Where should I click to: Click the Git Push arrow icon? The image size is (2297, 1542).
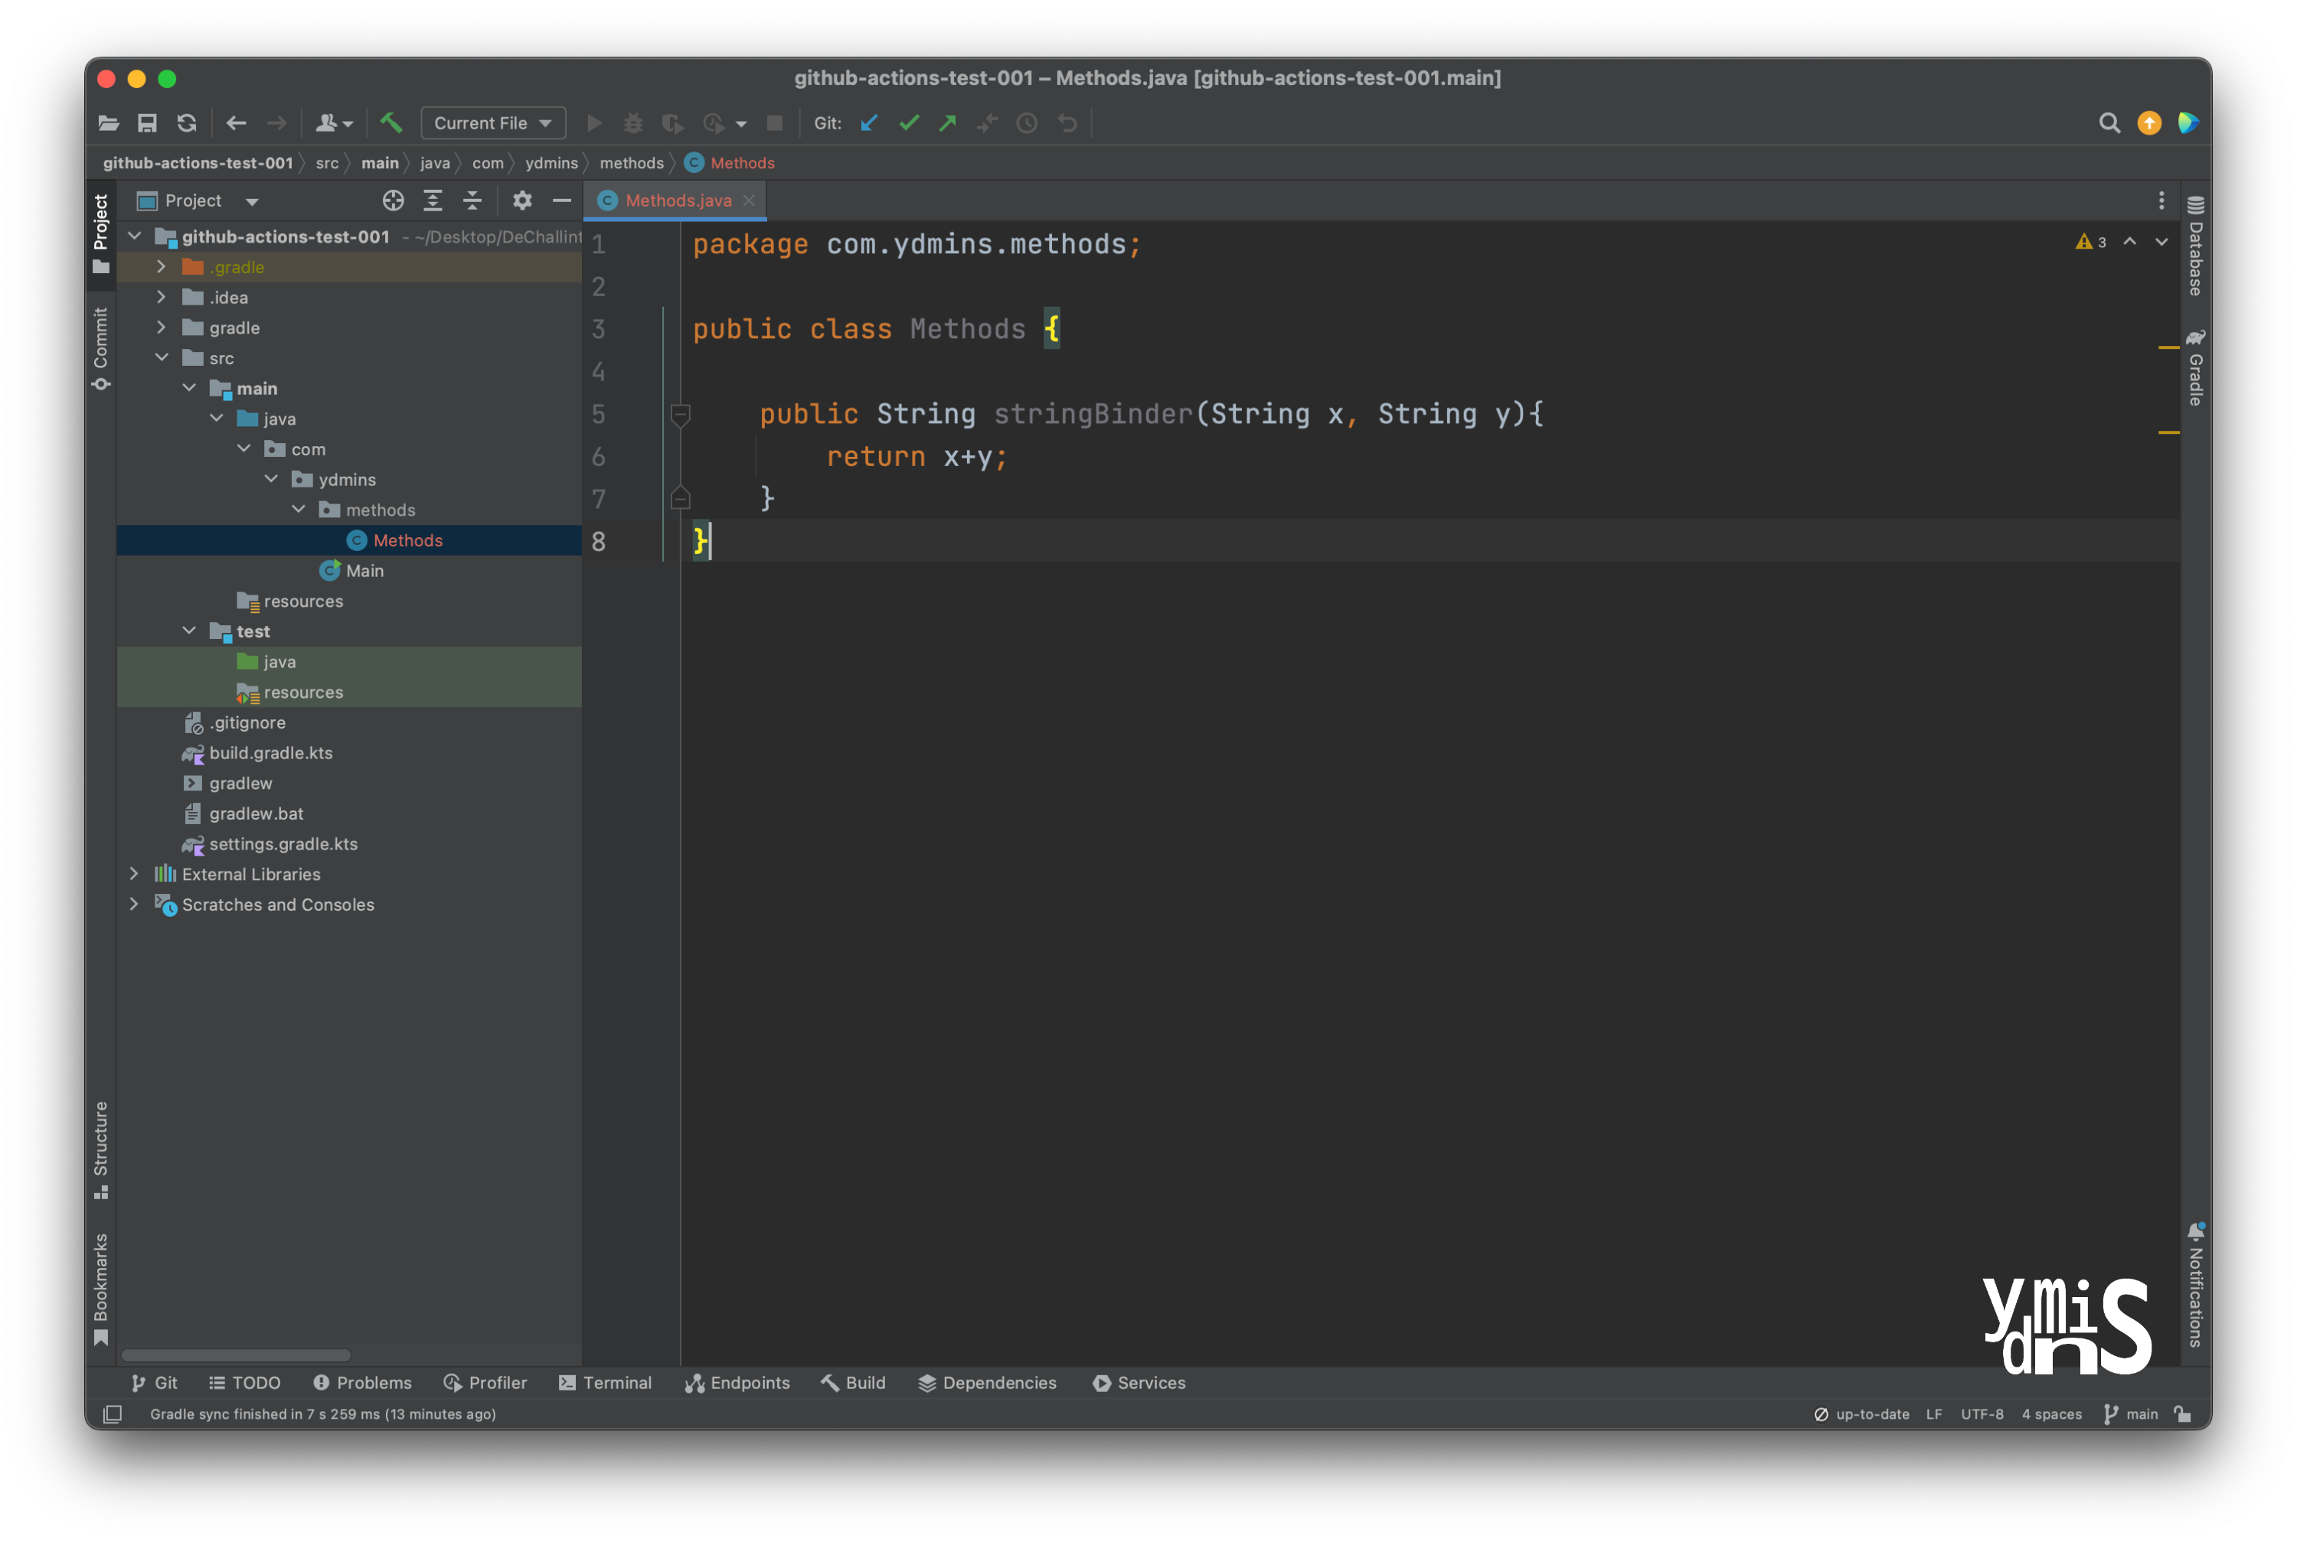[947, 123]
